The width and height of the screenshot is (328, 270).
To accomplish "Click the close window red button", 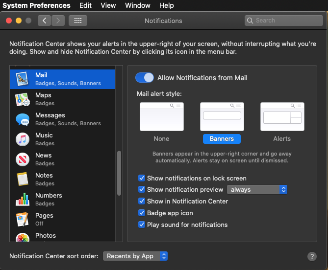I will click(9, 21).
